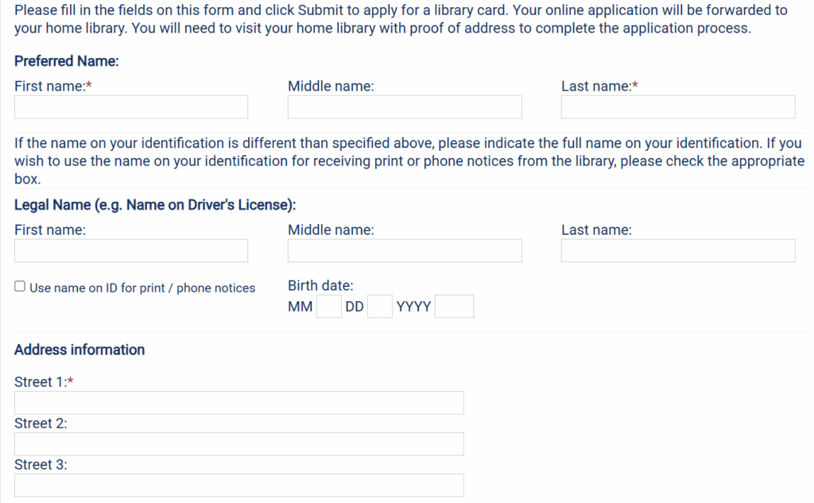Select the Street 2 address field
The width and height of the screenshot is (814, 503).
click(x=238, y=443)
